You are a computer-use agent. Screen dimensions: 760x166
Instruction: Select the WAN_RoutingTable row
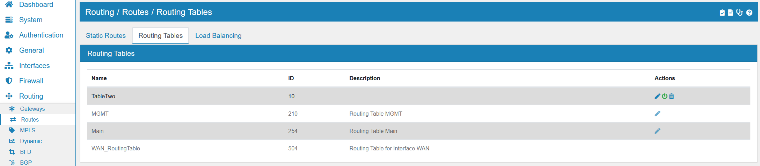418,148
